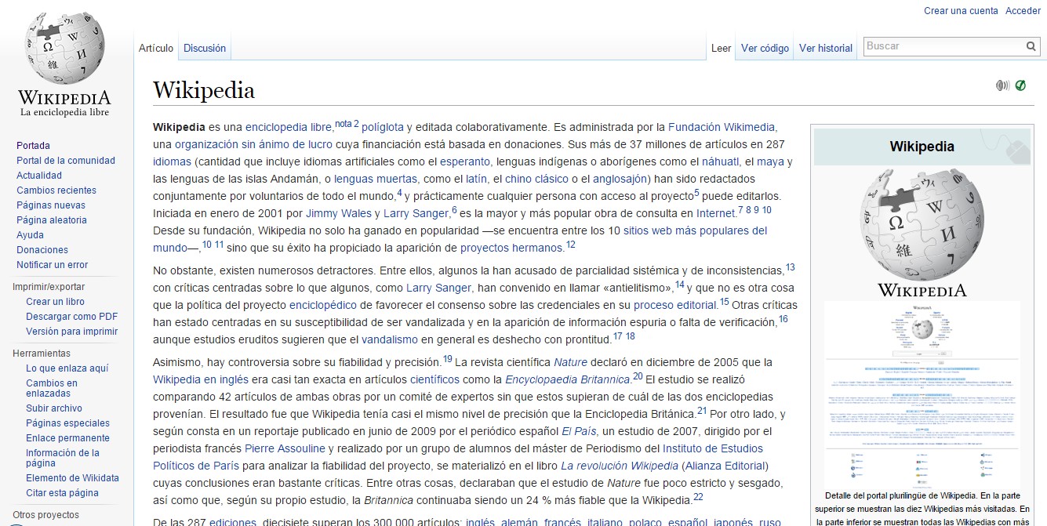The image size is (1047, 526).
Task: Open Lo que enlaza aquí
Action: (x=67, y=368)
